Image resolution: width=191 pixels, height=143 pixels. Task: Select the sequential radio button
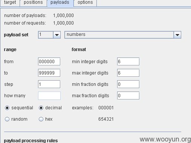[7, 108]
